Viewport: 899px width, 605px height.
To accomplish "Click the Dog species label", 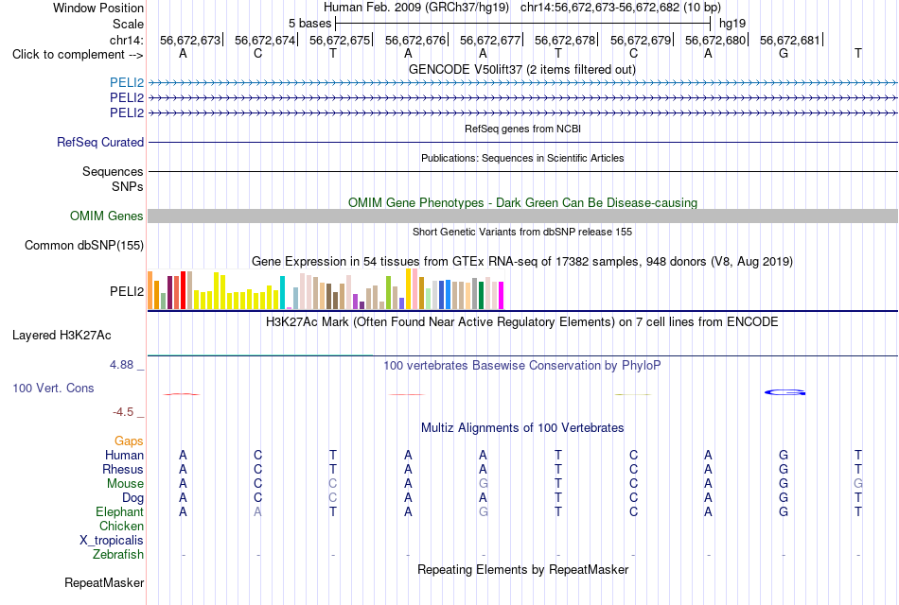I will coord(133,498).
